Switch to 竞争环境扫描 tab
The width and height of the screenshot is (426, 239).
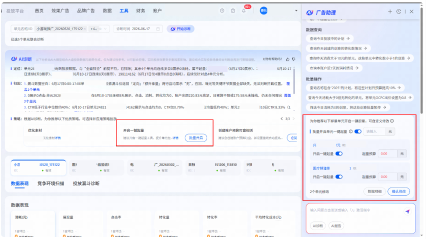click(x=51, y=183)
